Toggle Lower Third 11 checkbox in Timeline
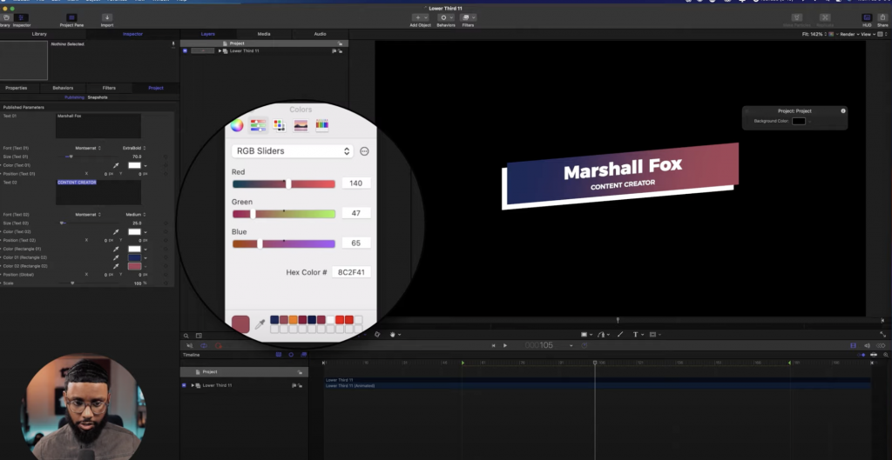The width and height of the screenshot is (892, 460). pos(184,385)
